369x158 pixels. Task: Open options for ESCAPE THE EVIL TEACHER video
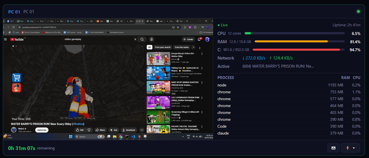pyautogui.click(x=202, y=127)
